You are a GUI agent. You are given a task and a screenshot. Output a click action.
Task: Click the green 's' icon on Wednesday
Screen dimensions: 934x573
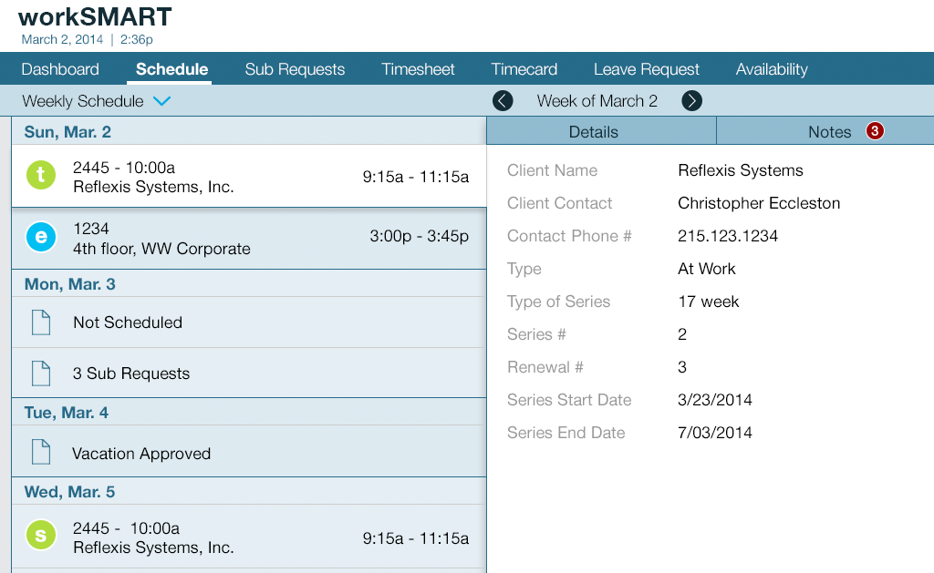click(40, 535)
